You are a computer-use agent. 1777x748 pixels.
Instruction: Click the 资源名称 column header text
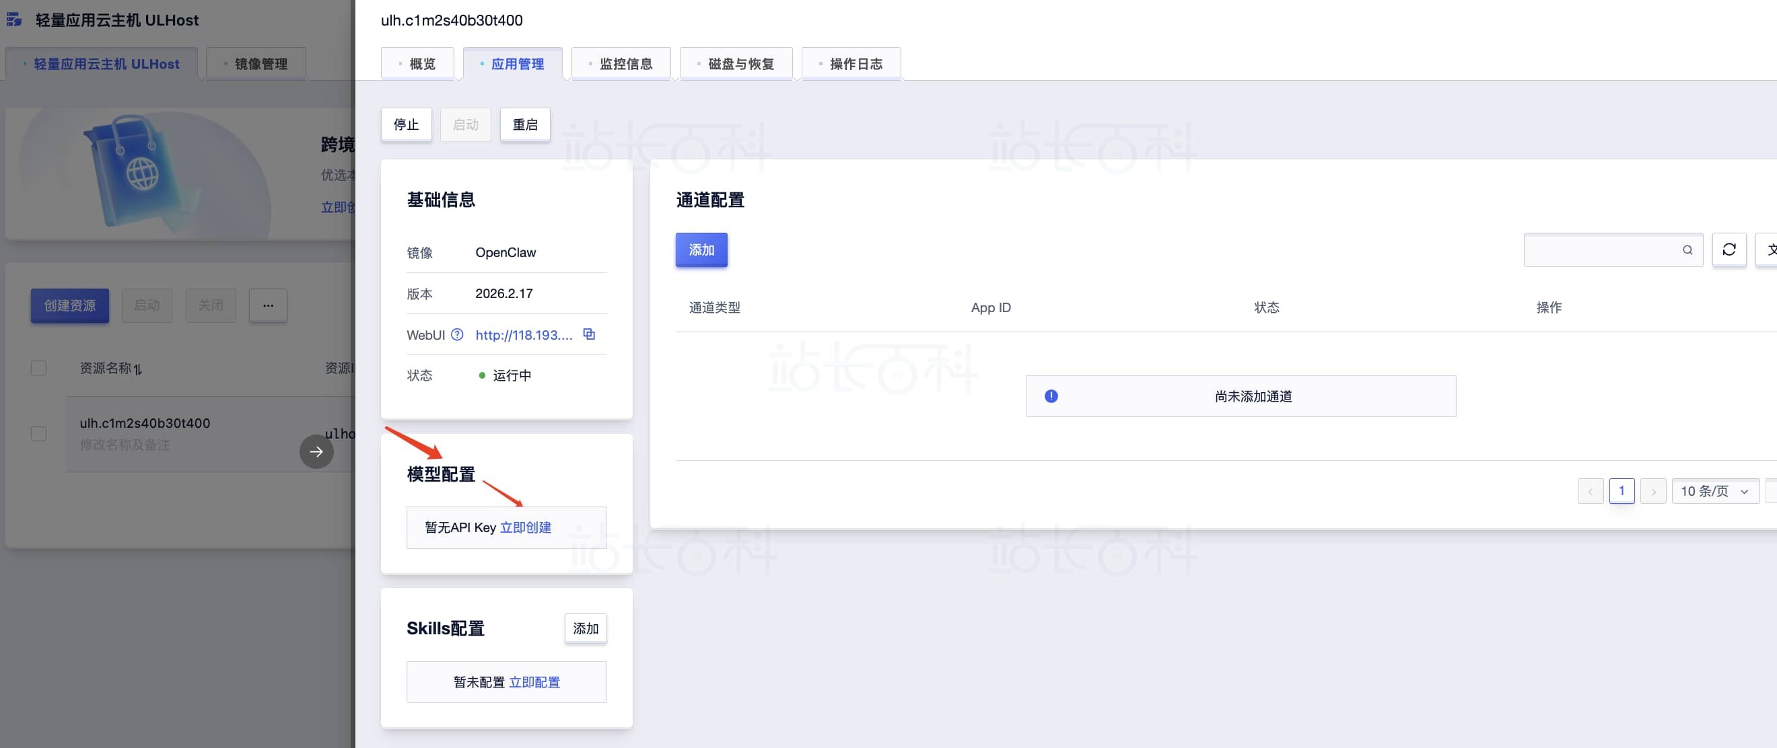coord(105,368)
